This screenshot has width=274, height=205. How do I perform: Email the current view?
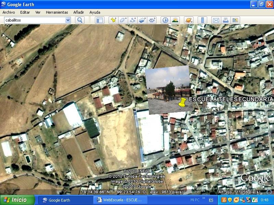point(216,20)
